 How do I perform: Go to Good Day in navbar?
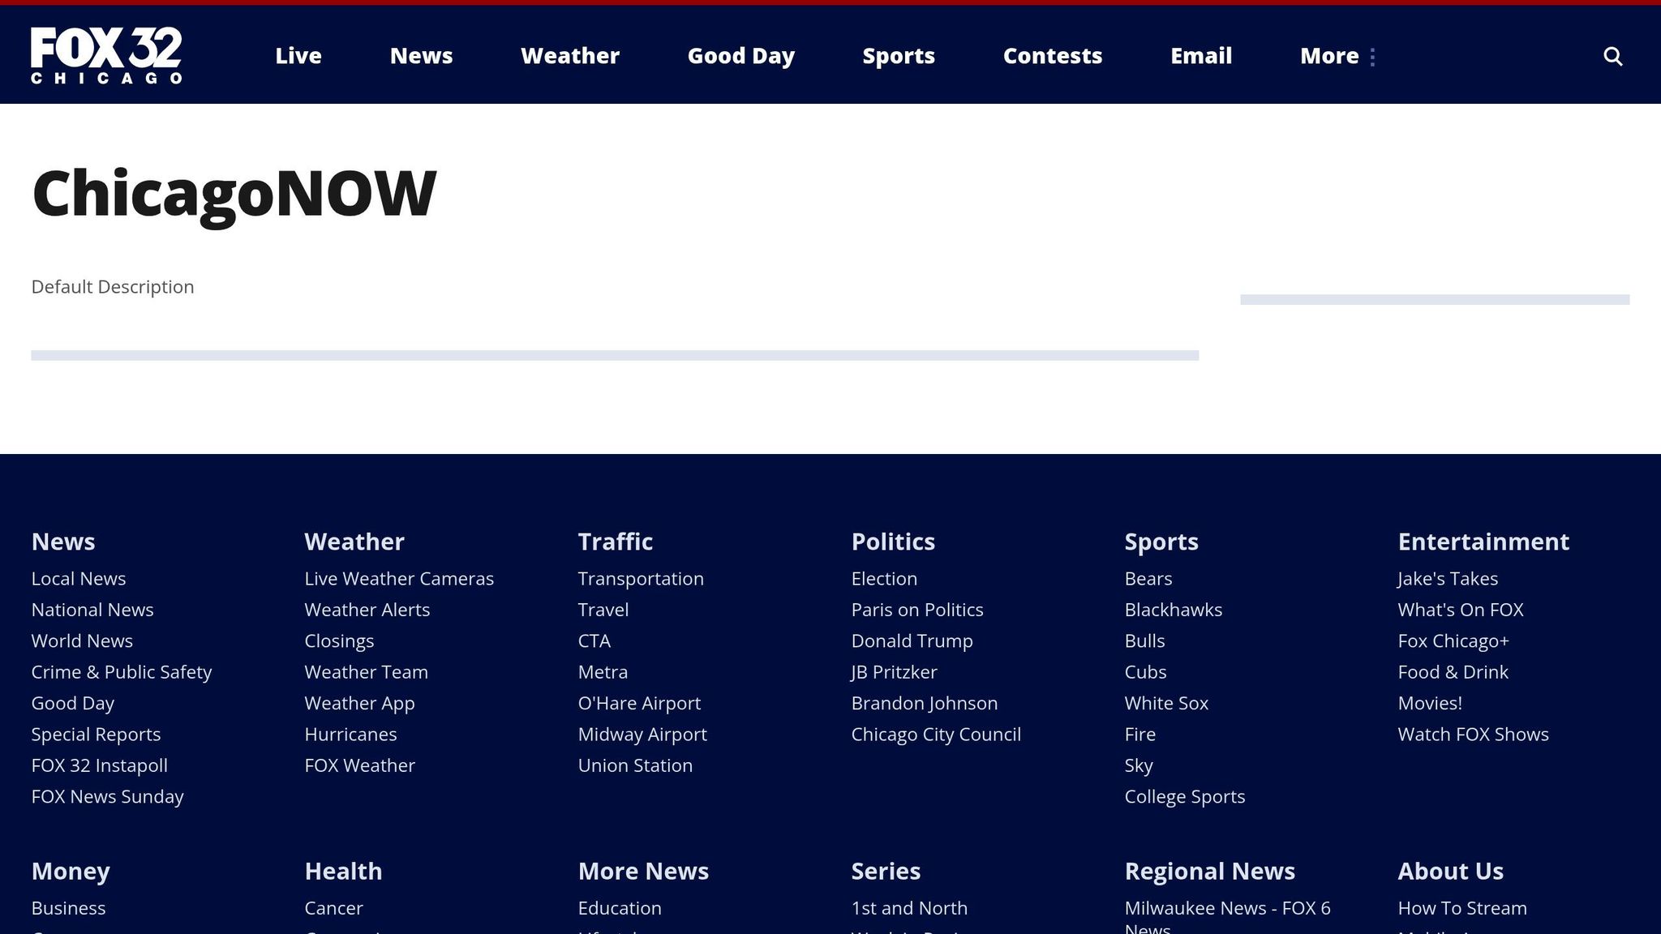[x=740, y=56]
